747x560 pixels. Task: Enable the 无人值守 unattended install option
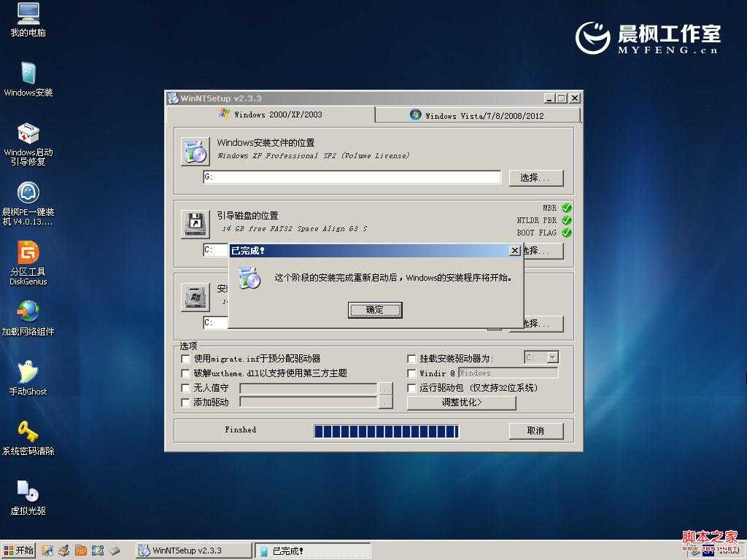(186, 387)
